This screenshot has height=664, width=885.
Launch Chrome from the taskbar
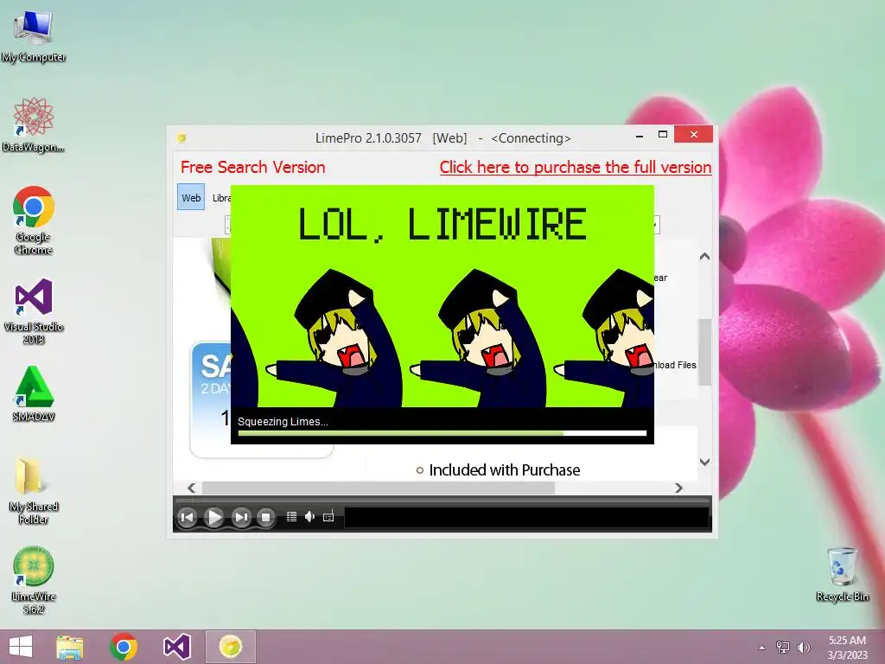123,647
